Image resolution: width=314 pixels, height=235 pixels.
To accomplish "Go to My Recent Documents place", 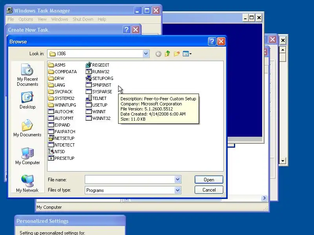I will pos(27,75).
